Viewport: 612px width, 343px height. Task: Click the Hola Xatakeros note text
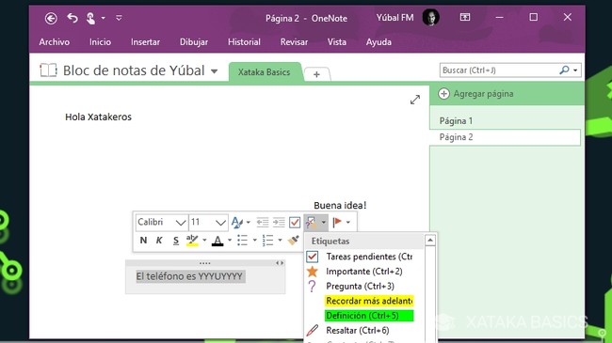click(98, 117)
